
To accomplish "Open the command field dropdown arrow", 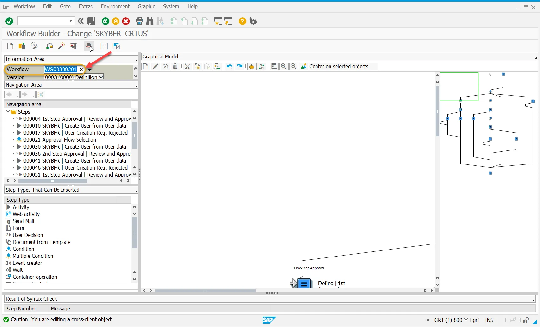I will [x=70, y=21].
